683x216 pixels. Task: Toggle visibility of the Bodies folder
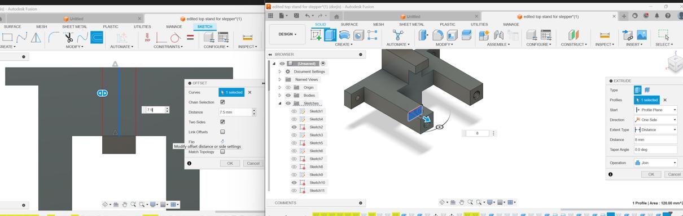(x=288, y=96)
